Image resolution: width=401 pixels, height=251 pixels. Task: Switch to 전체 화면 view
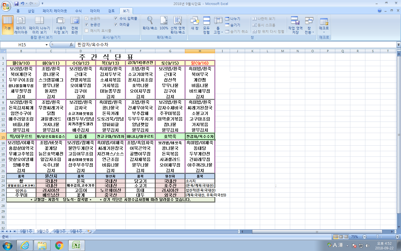point(74,25)
